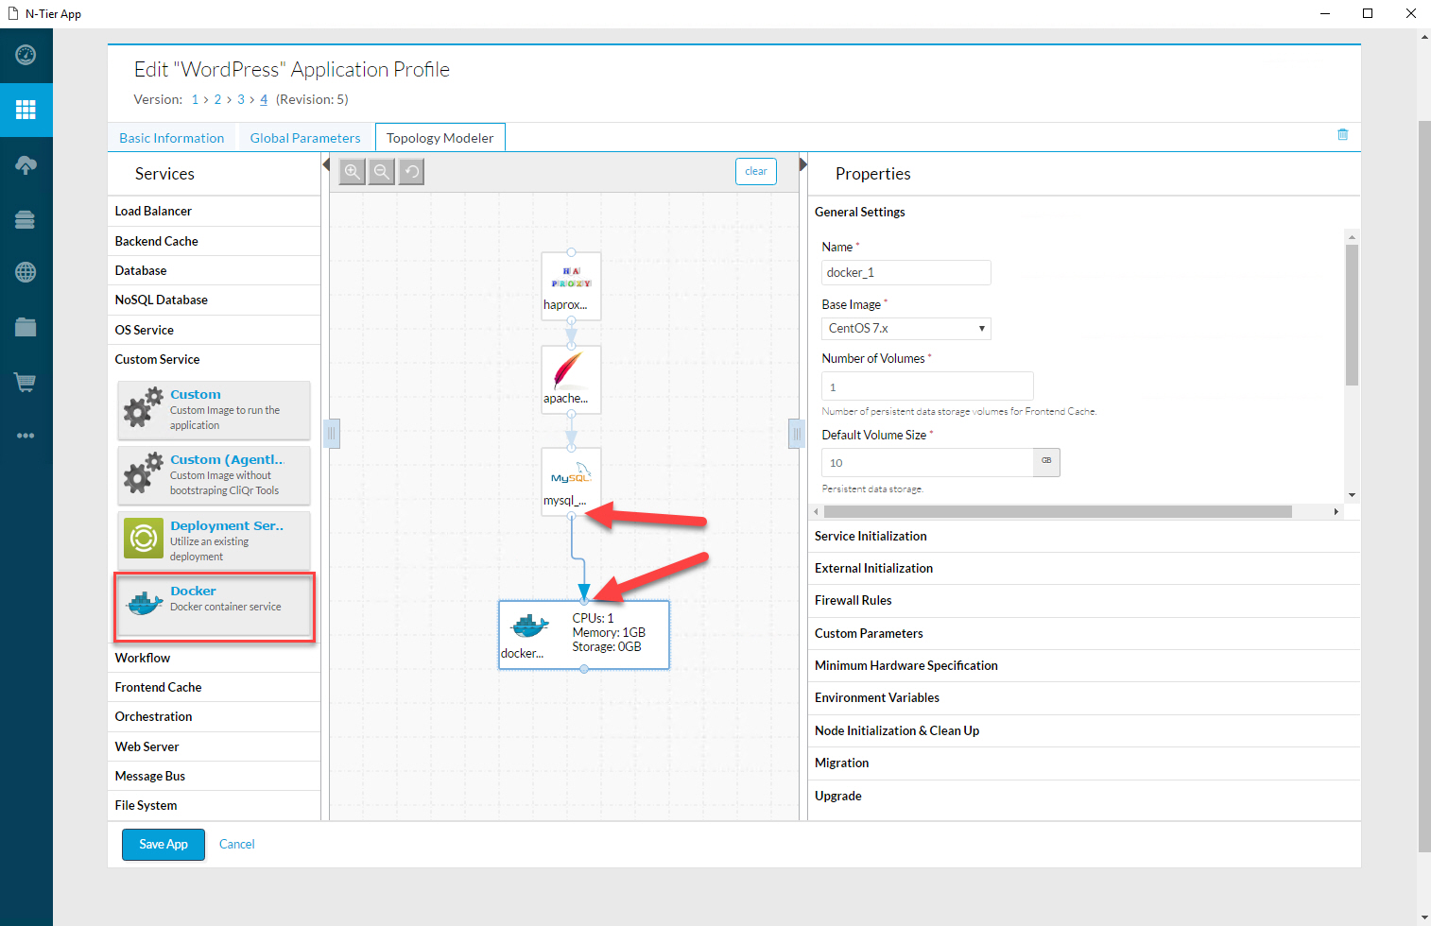
Task: Expand the Web Server services category
Action: coord(215,746)
